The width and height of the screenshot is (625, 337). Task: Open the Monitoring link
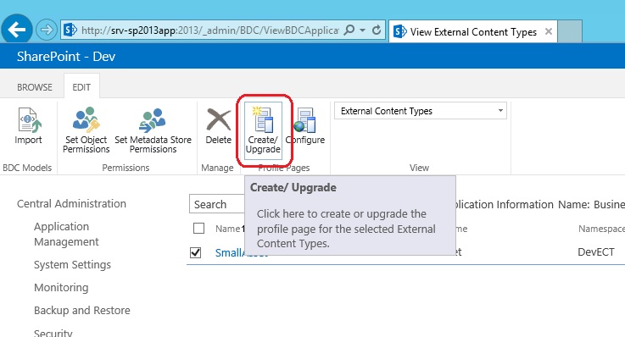(61, 287)
